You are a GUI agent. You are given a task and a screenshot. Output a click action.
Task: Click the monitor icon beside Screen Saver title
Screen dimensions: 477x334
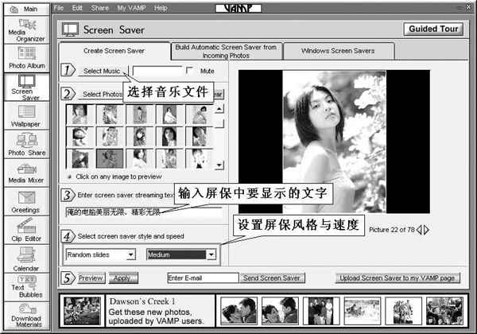pos(70,29)
